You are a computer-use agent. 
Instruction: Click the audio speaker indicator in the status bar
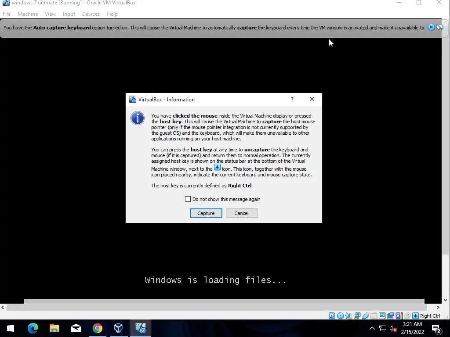click(x=348, y=316)
